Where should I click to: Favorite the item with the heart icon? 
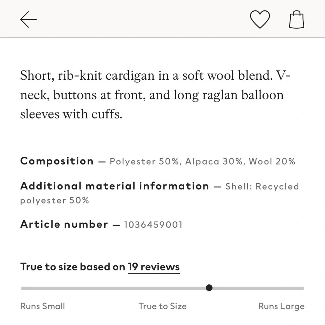[x=260, y=19]
